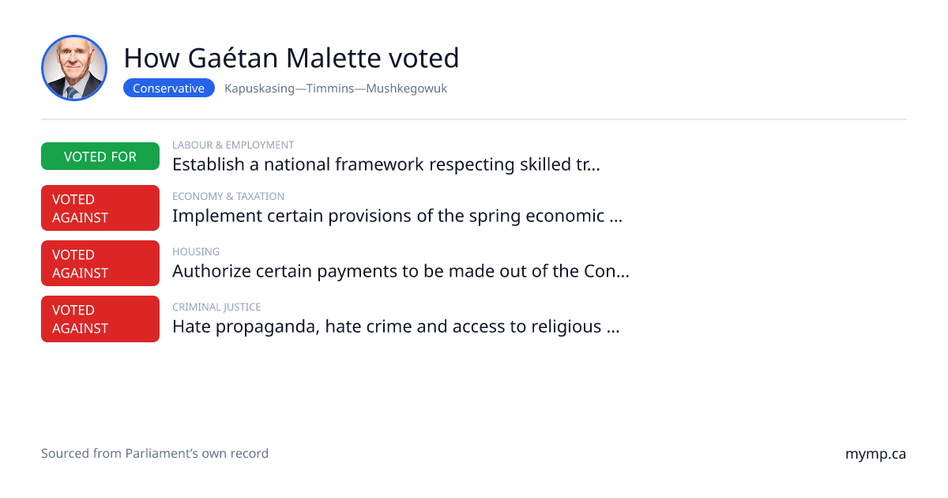The width and height of the screenshot is (948, 498).
Task: Select the Criminal Justice category label
Action: [216, 307]
